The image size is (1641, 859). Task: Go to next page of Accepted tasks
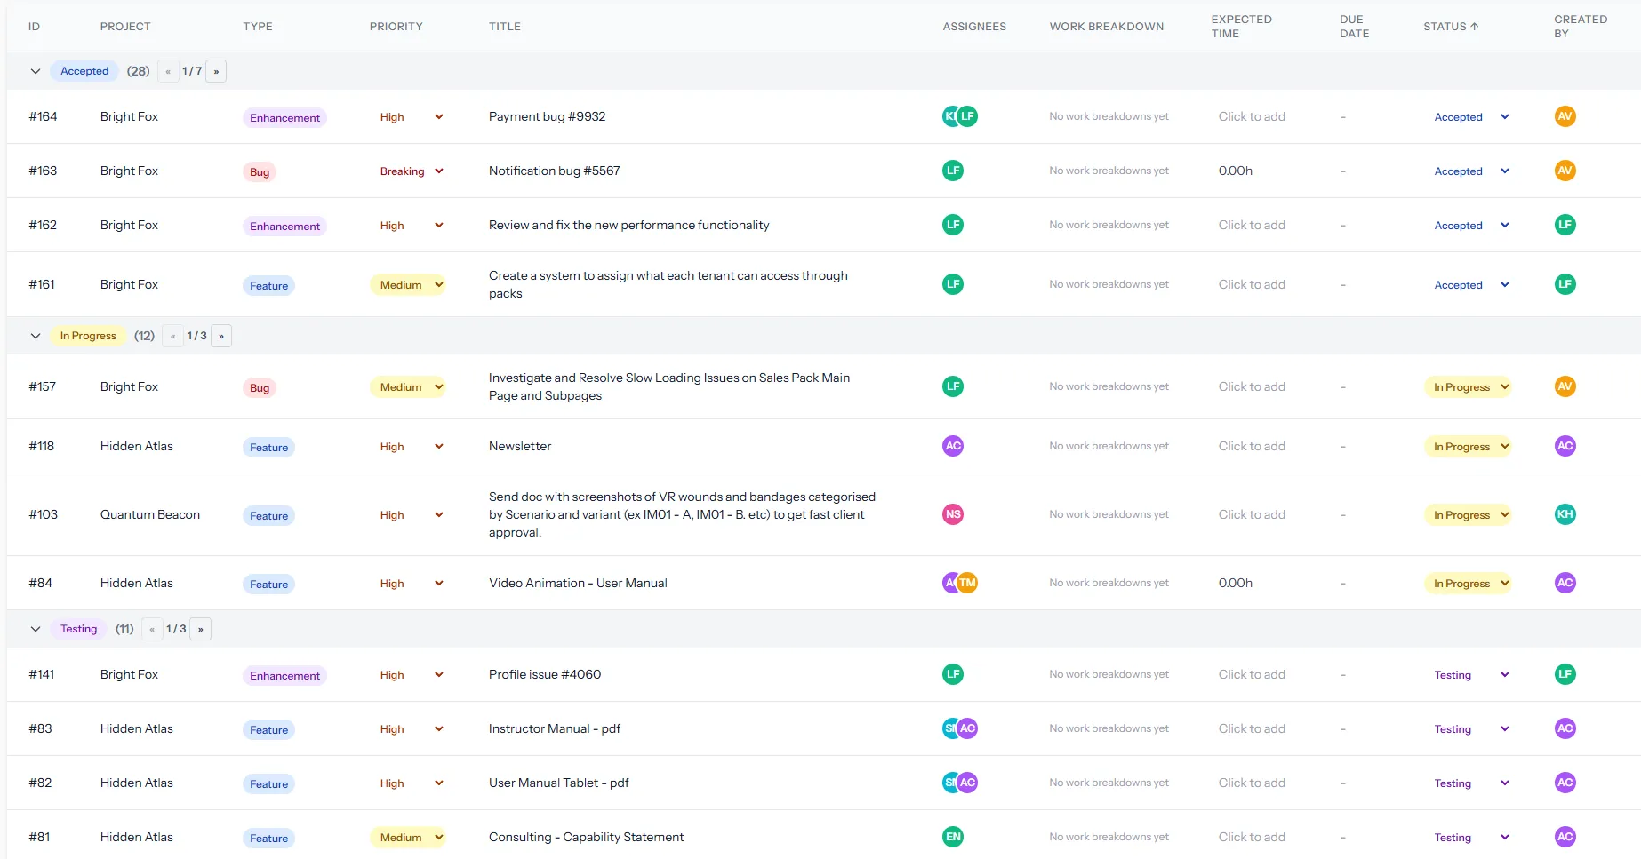pos(215,71)
